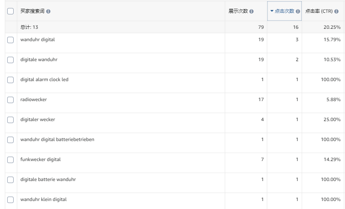Click total clicks value 16
Screen dimensions: 345x209
pyautogui.click(x=296, y=27)
